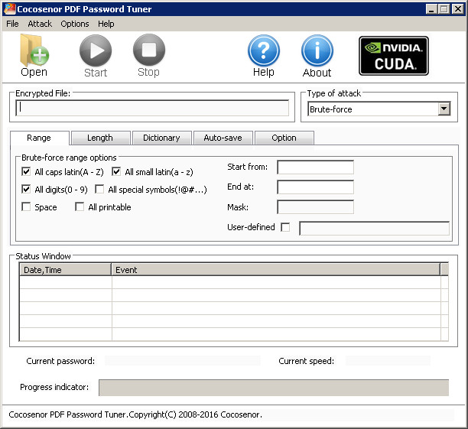The height and width of the screenshot is (429, 468).
Task: Click the NVIDIA CUDA logo
Action: (x=394, y=56)
